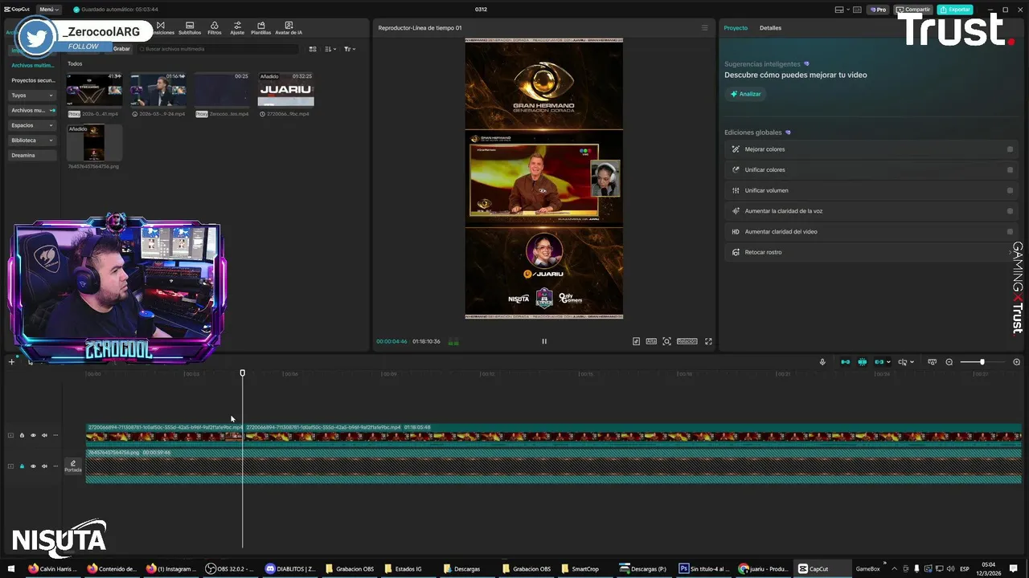The height and width of the screenshot is (578, 1029).
Task: Select Archivos multimedia in the sidebar
Action: [x=32, y=65]
